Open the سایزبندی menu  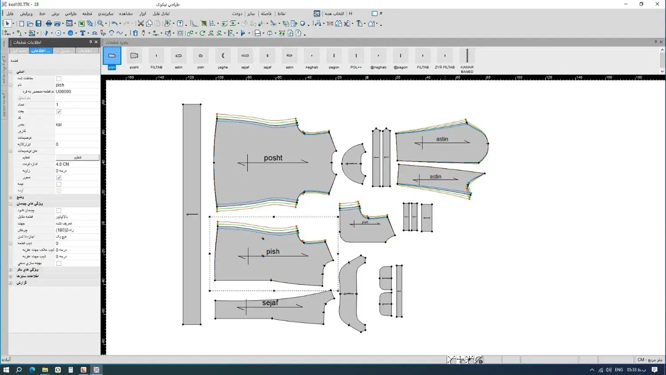[x=106, y=14]
